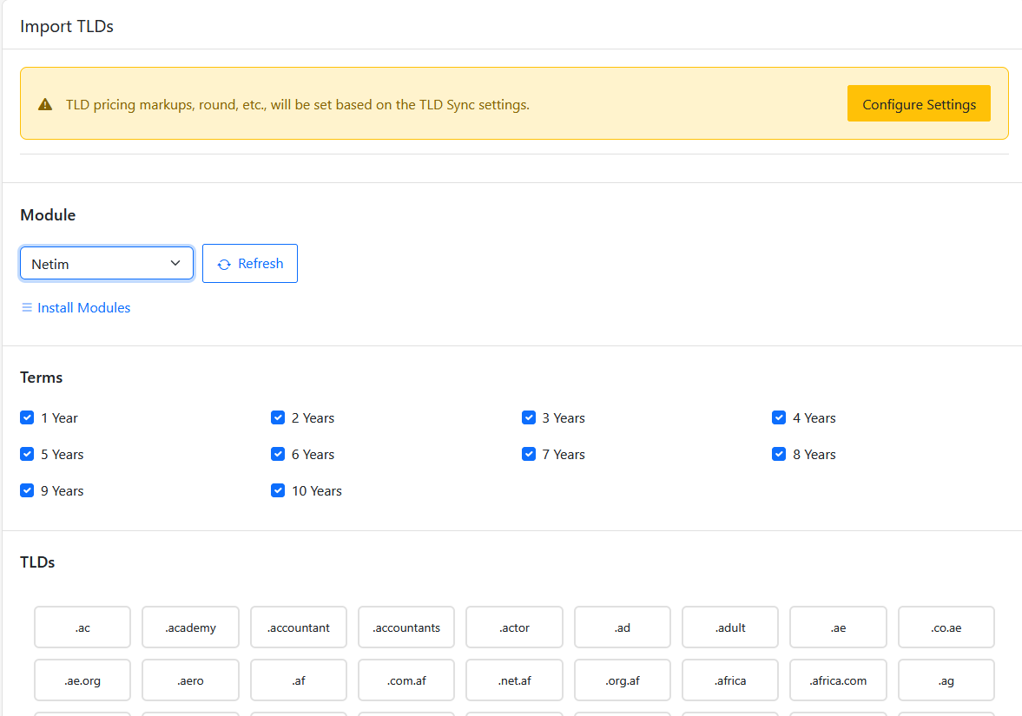Viewport: 1022px width, 716px height.
Task: Click the Module section heading
Action: [x=48, y=215]
